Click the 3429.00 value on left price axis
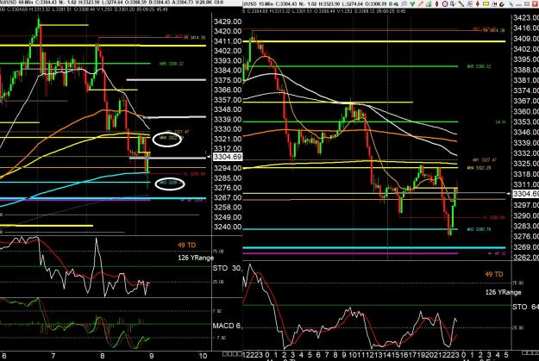Screen dimensions: 539x361 click(x=228, y=22)
